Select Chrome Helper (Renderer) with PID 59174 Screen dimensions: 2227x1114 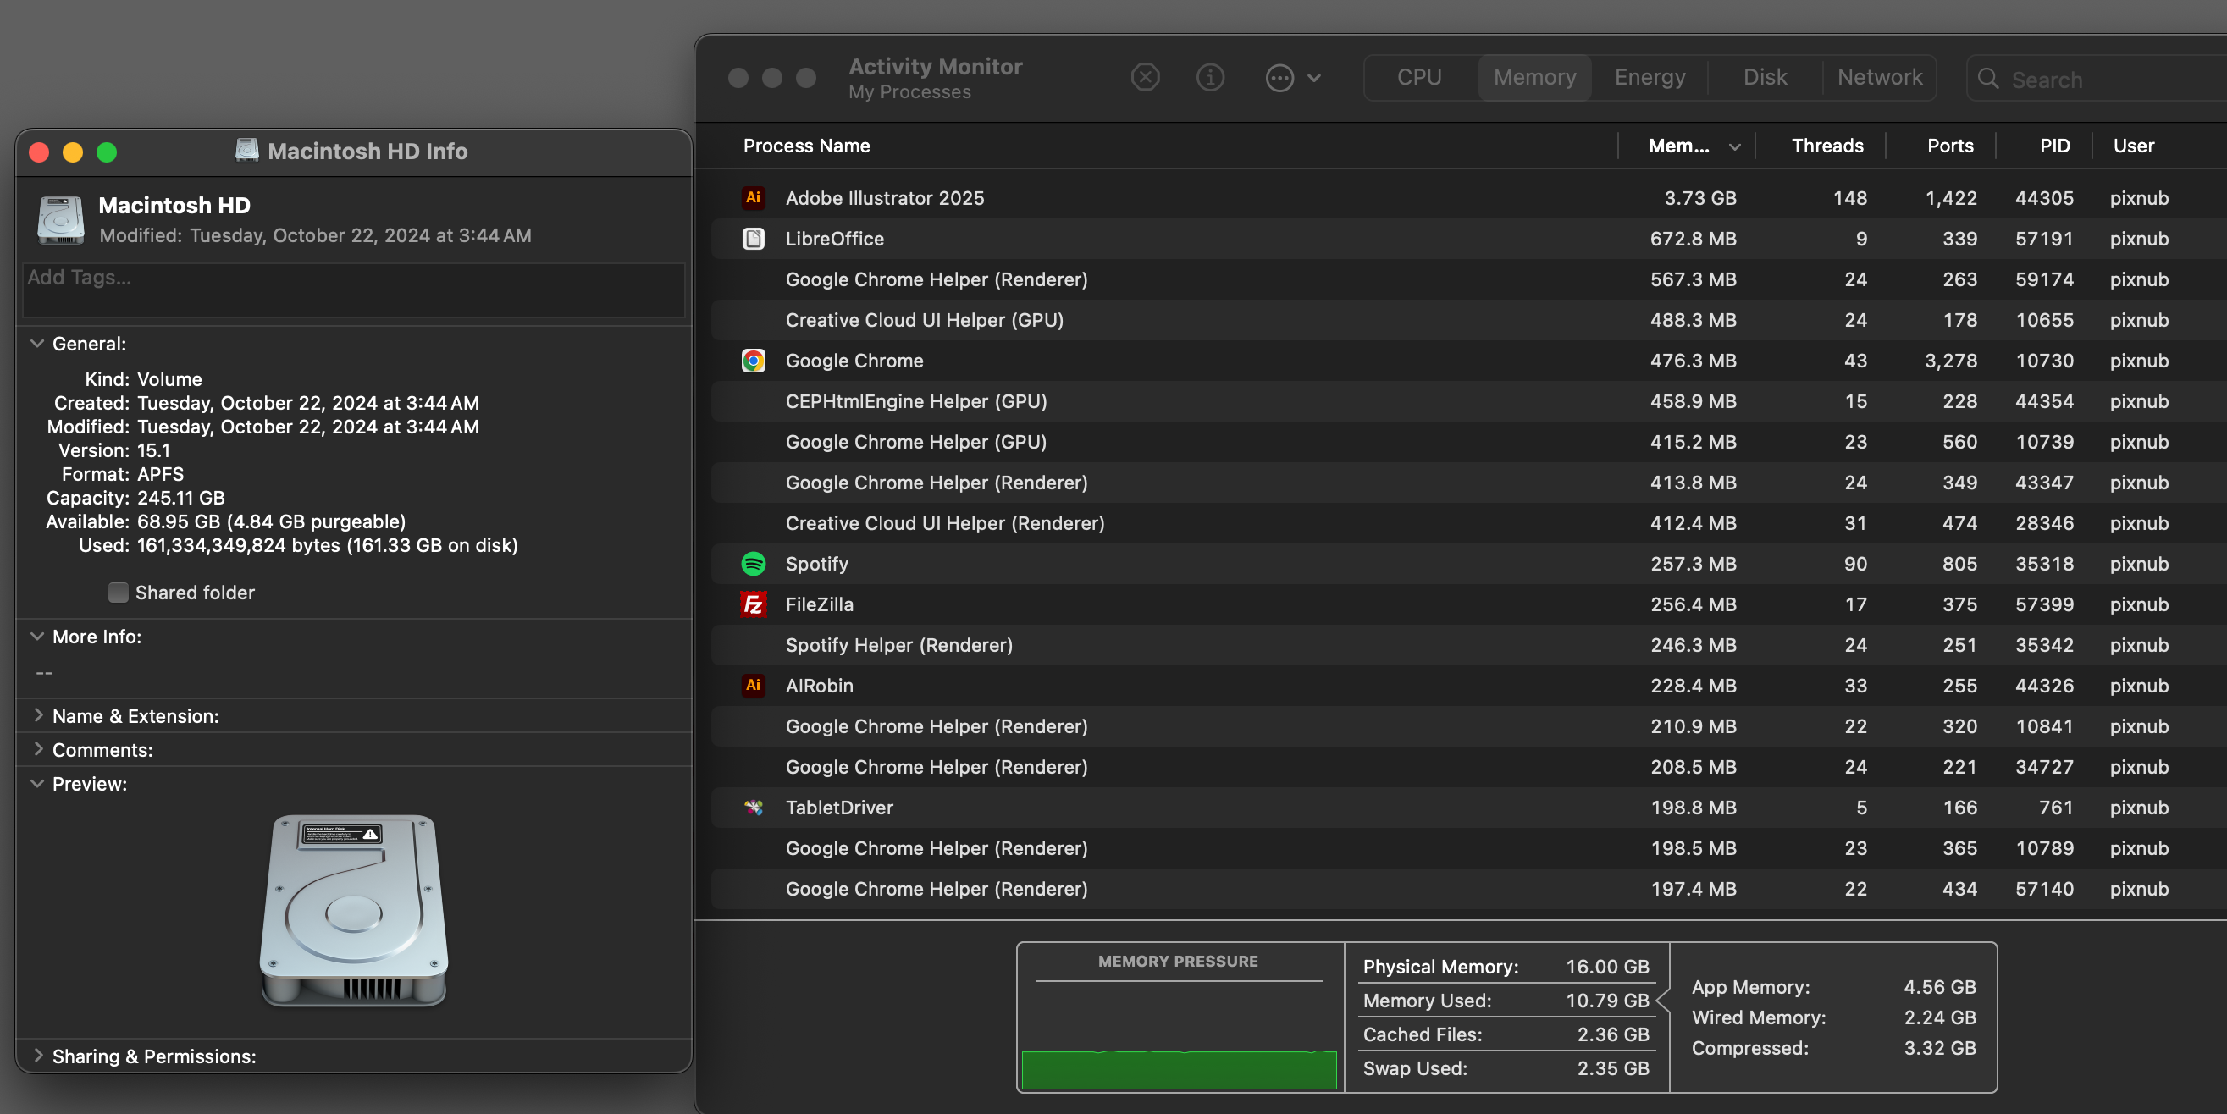point(1469,279)
